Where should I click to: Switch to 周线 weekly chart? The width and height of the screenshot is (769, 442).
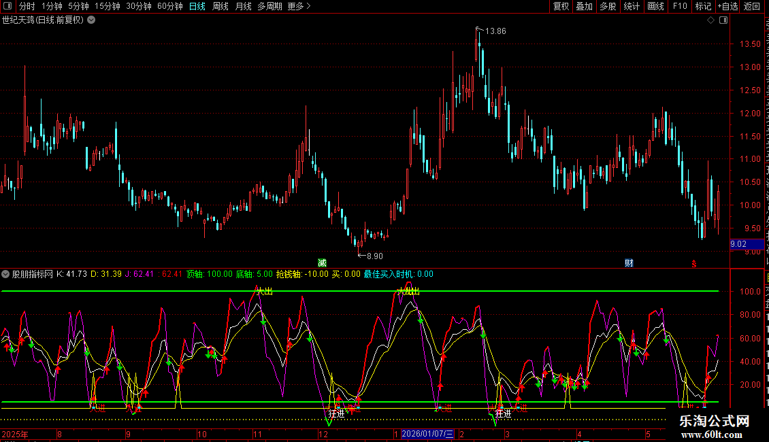tap(220, 6)
